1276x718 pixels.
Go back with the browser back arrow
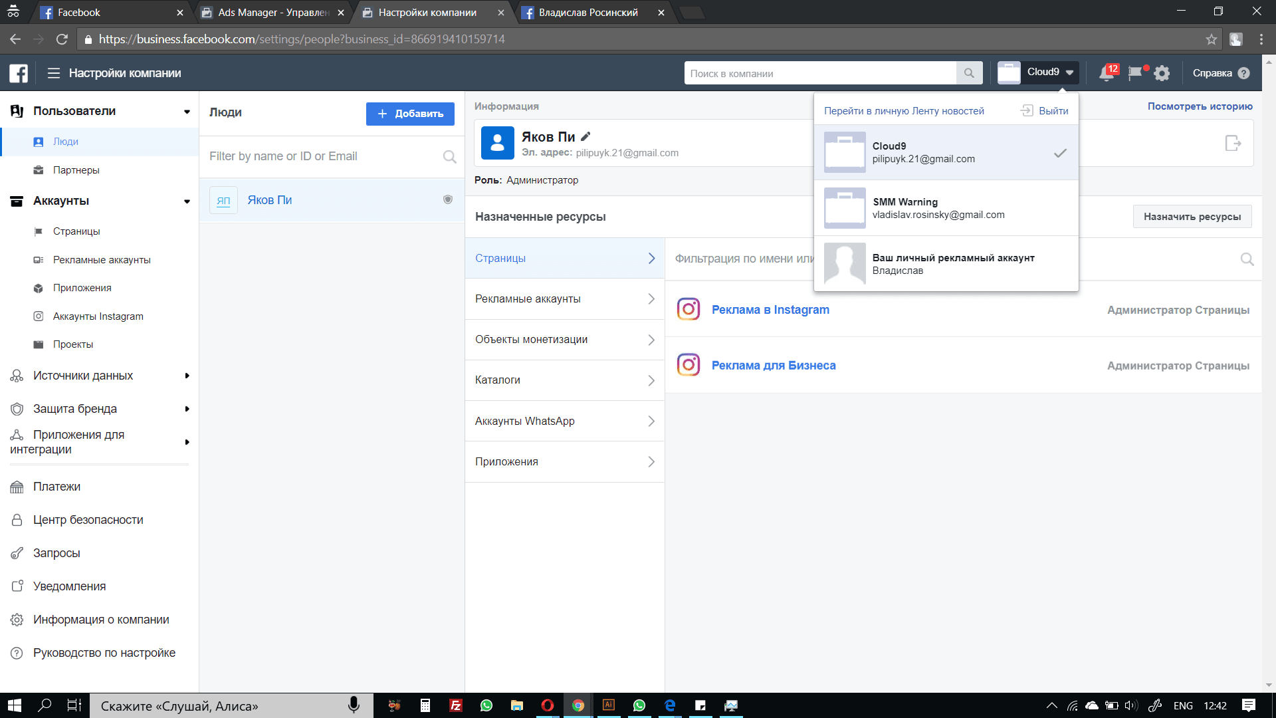point(15,39)
